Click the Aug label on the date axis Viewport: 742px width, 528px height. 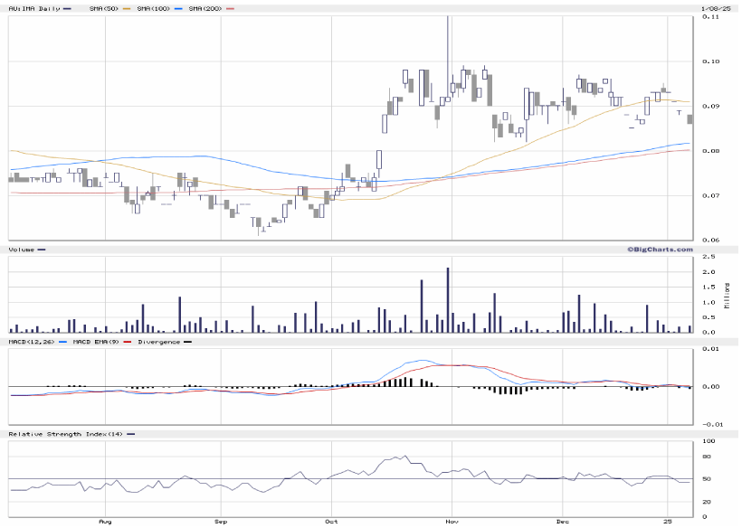click(x=105, y=523)
